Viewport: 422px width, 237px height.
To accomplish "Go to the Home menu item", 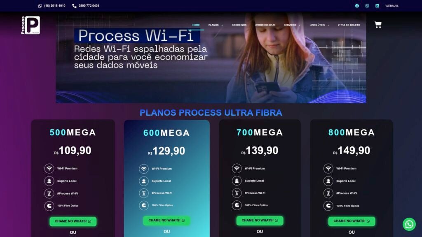I will [196, 25].
